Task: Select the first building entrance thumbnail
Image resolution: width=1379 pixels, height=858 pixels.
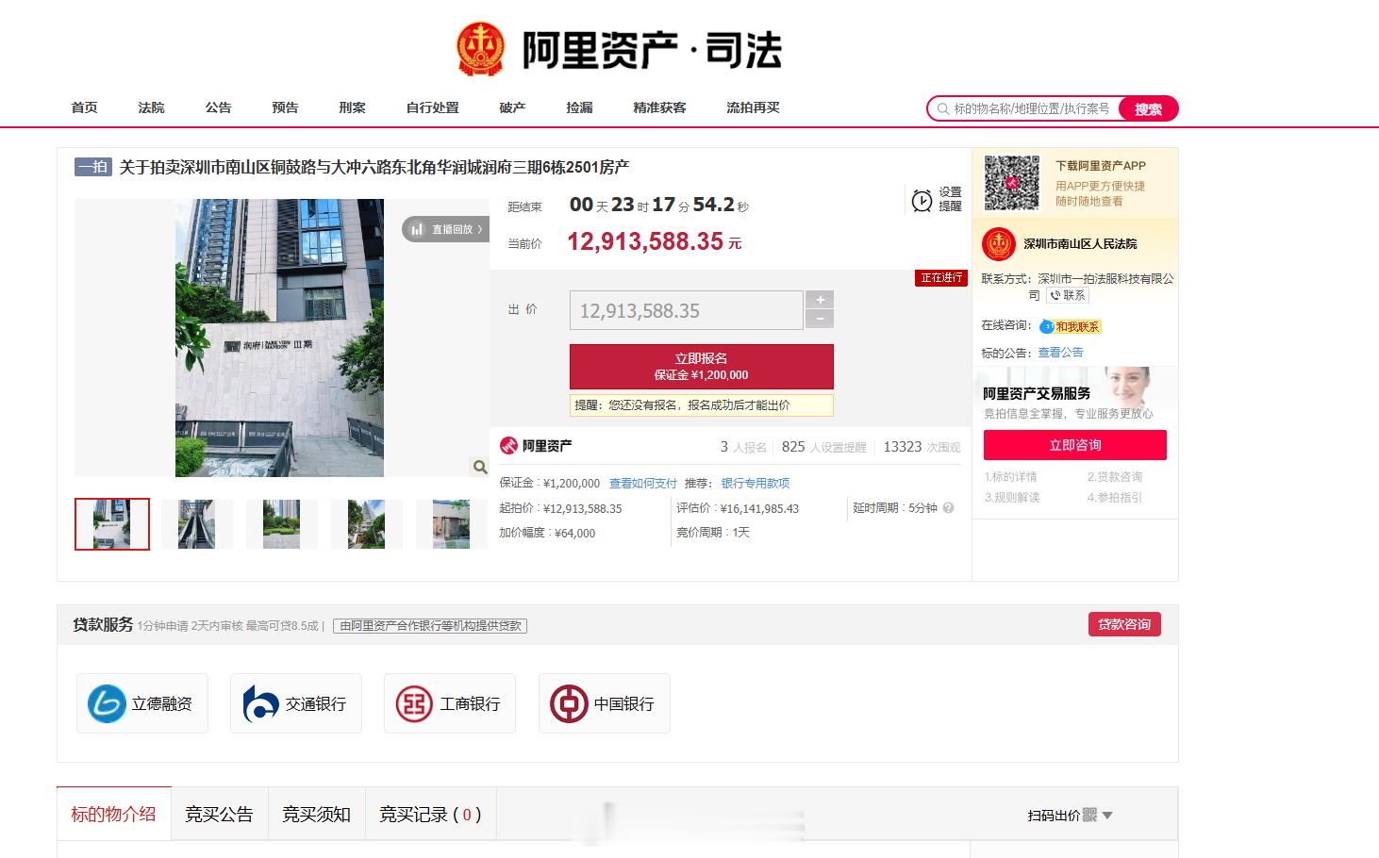Action: click(x=112, y=524)
